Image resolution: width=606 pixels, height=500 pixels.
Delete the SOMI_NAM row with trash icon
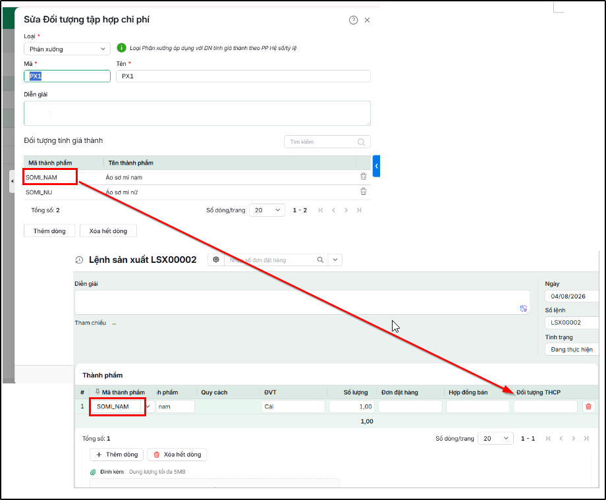point(364,176)
